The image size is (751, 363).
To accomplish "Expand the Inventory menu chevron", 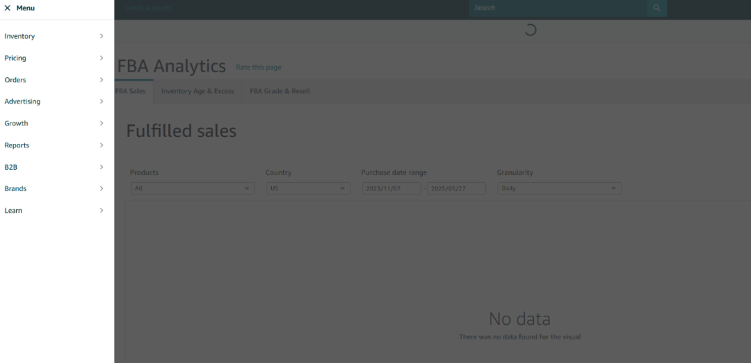I will [102, 36].
